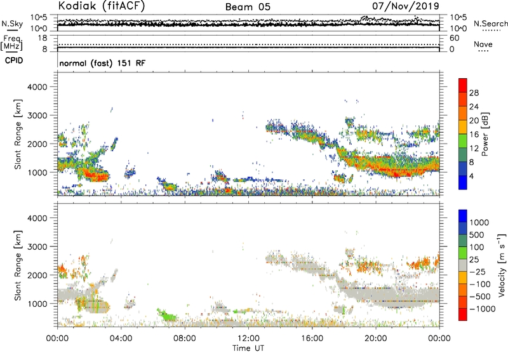Click the '3000' tick of the velocity panel
Viewport: 508px width, 352px height.
click(37, 247)
